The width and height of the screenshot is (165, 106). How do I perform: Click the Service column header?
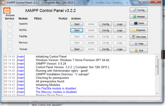(9, 19)
